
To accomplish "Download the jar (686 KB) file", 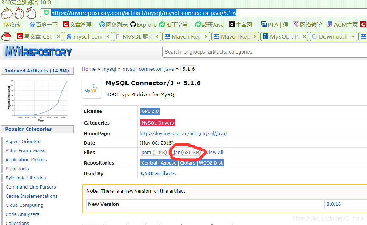I will click(x=187, y=152).
